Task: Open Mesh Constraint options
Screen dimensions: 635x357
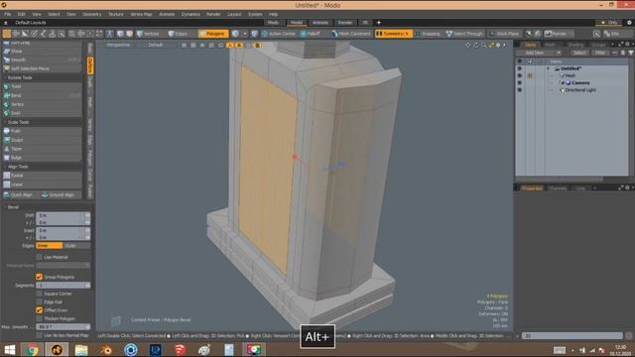Action: click(350, 34)
